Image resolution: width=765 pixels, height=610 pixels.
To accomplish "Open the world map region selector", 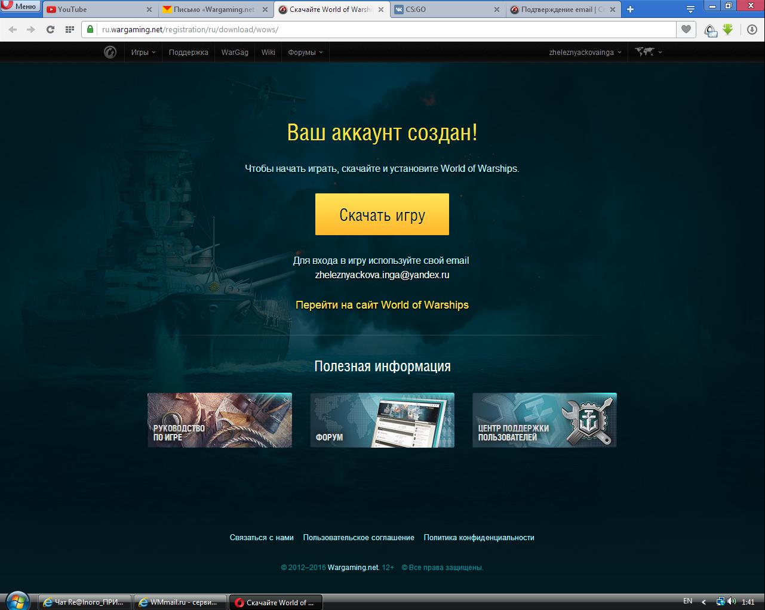I will (648, 52).
